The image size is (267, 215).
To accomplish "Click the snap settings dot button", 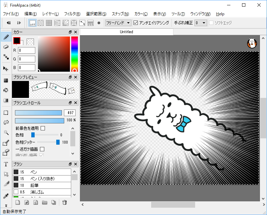I will 99,23.
